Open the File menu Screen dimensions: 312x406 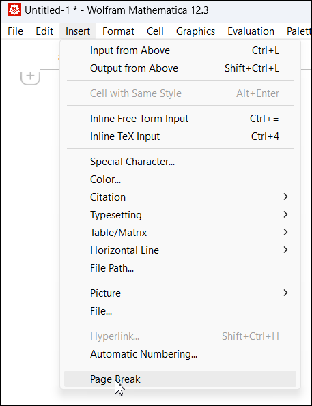(15, 31)
